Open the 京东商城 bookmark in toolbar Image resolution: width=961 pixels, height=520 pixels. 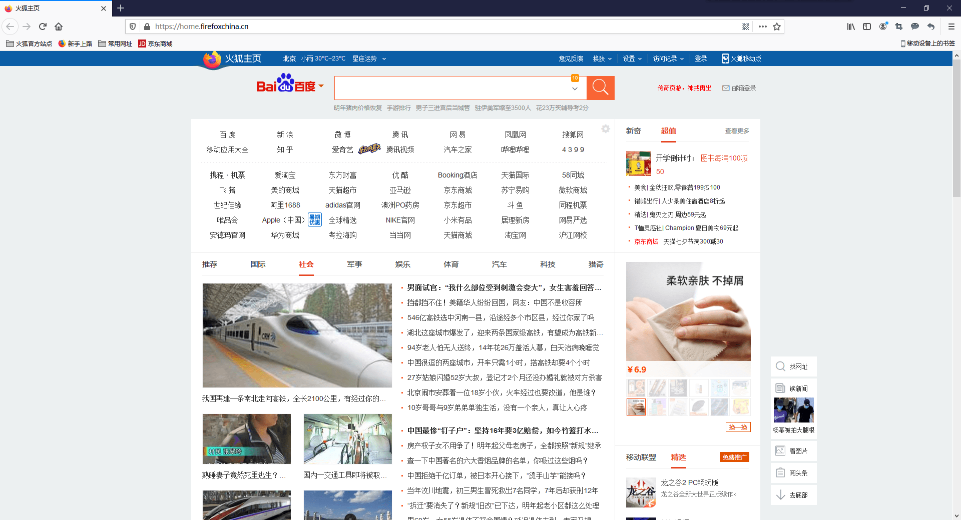click(x=155, y=43)
